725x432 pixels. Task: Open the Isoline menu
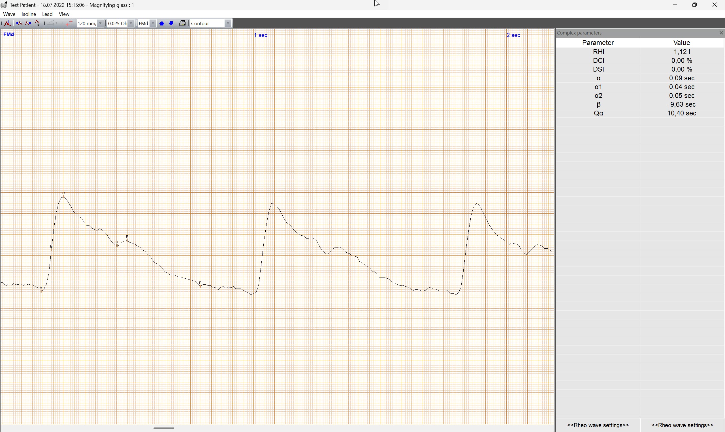click(x=29, y=14)
